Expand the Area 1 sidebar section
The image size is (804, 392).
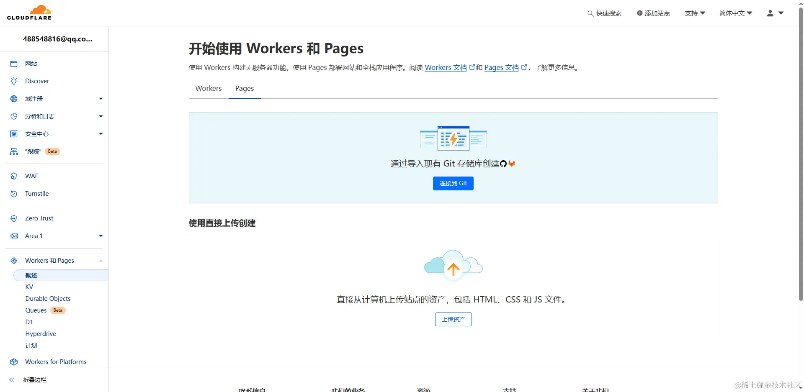(101, 236)
